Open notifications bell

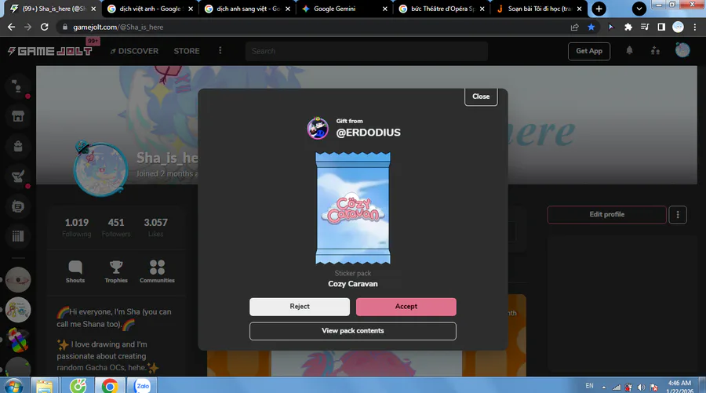click(x=629, y=50)
